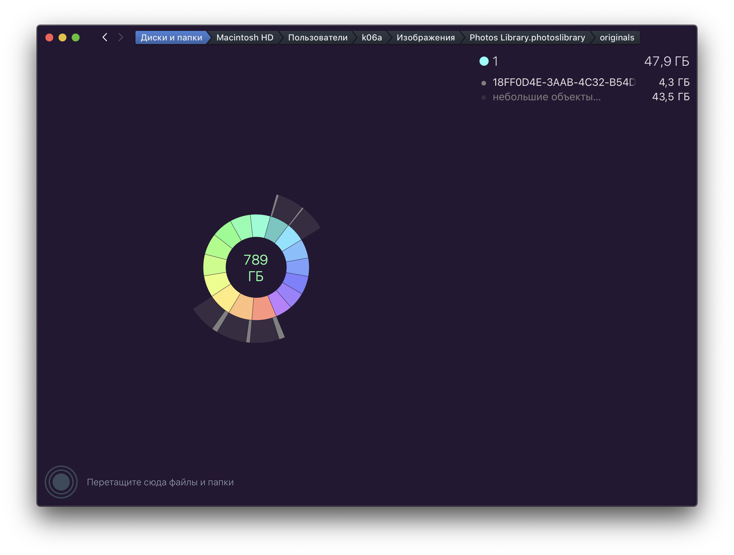Screen dimensions: 734x555
Task: Click the circular drop target icon
Action: pyautogui.click(x=61, y=482)
